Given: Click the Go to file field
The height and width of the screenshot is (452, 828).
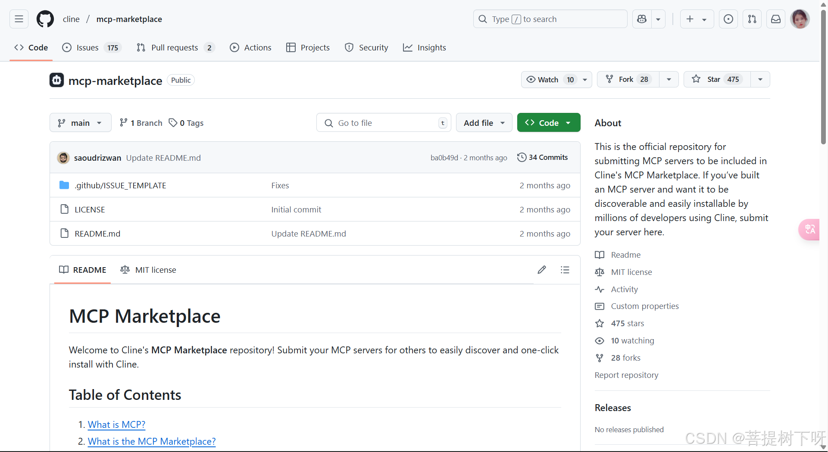Looking at the screenshot, I should click(x=384, y=123).
